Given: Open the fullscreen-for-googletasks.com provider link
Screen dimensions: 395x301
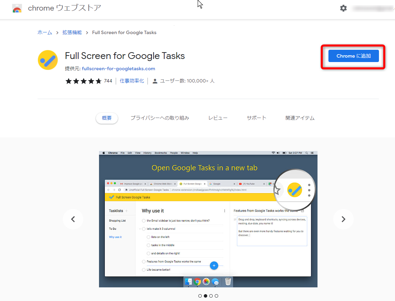Looking at the screenshot, I should tap(118, 69).
